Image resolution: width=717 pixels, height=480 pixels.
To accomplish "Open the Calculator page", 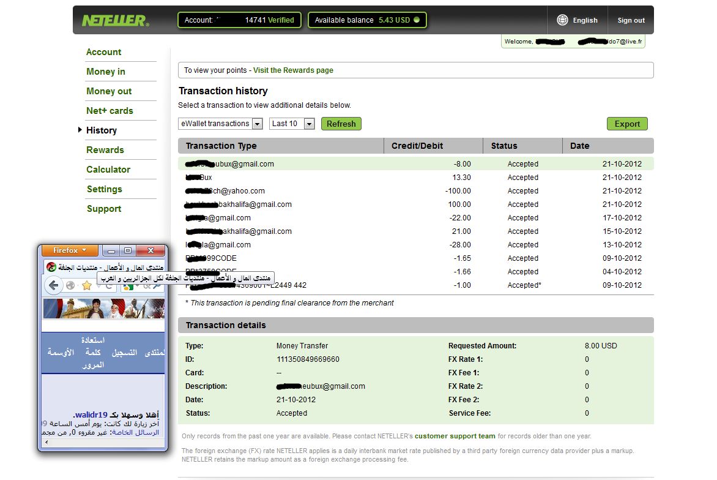I will coord(108,170).
